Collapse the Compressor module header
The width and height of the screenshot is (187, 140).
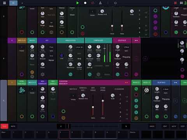tap(98, 40)
